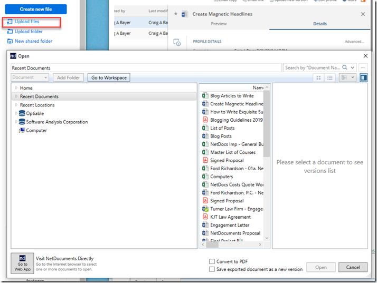The width and height of the screenshot is (377, 283).
Task: Click the PDF icon for KJT Law Agreement
Action: coord(205,217)
